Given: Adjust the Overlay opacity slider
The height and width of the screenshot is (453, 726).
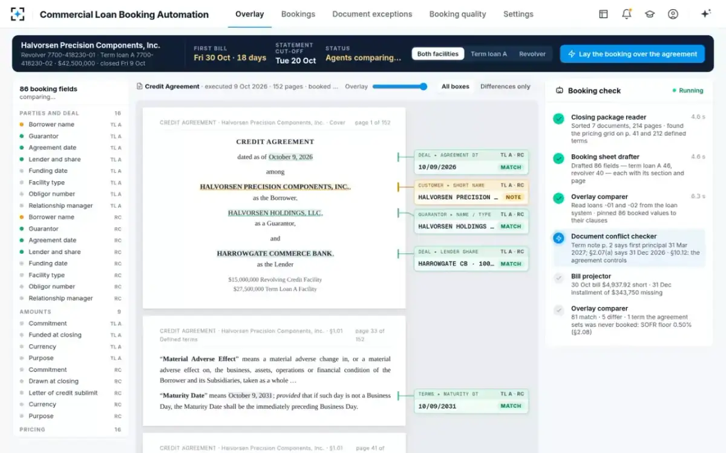Looking at the screenshot, I should (399, 86).
